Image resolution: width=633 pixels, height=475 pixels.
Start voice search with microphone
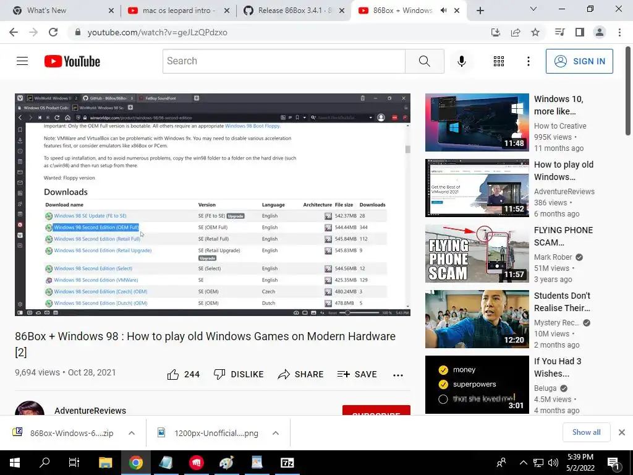[461, 61]
